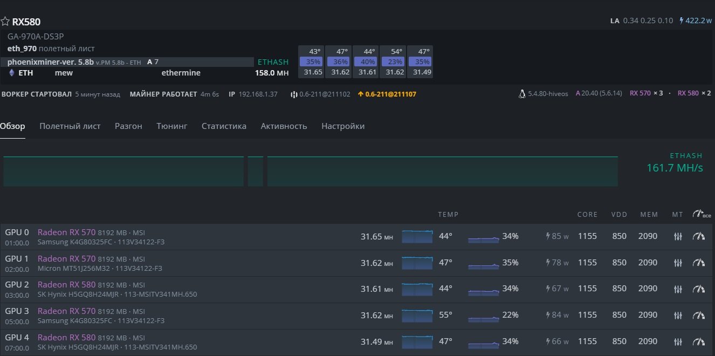
Task: Click tuning sliders icon for GPU 1
Action: 678,263
